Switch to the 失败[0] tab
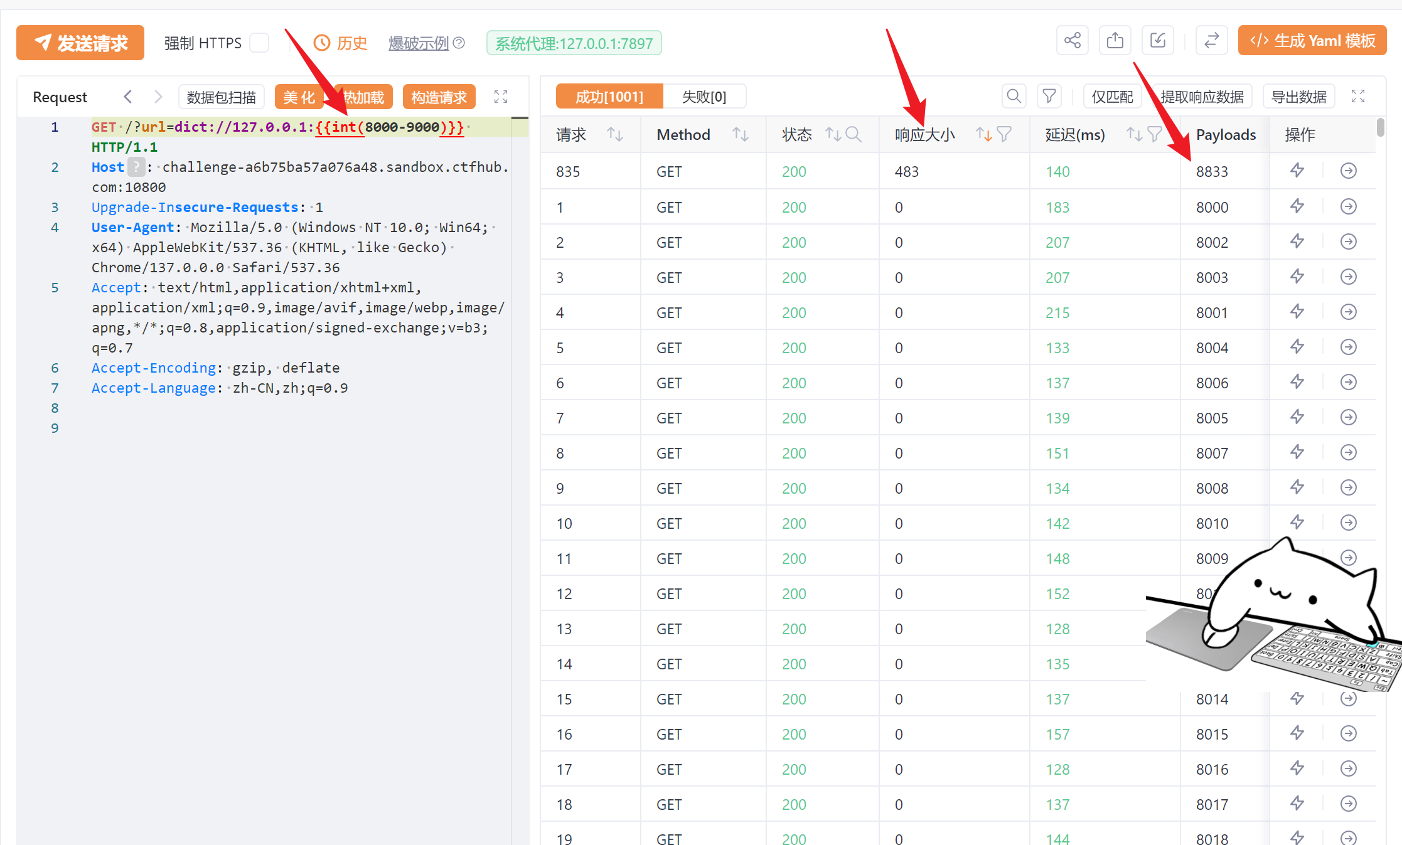1402x845 pixels. [x=704, y=97]
